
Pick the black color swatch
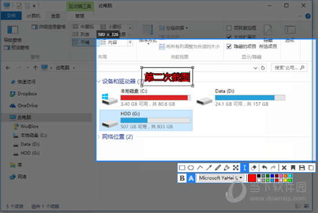[259, 176]
